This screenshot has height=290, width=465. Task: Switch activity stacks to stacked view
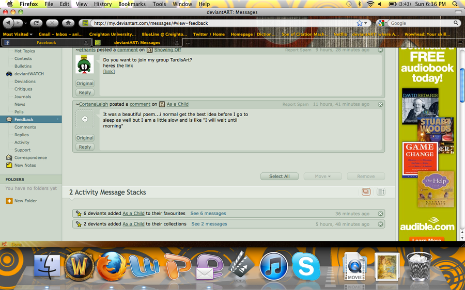[366, 192]
